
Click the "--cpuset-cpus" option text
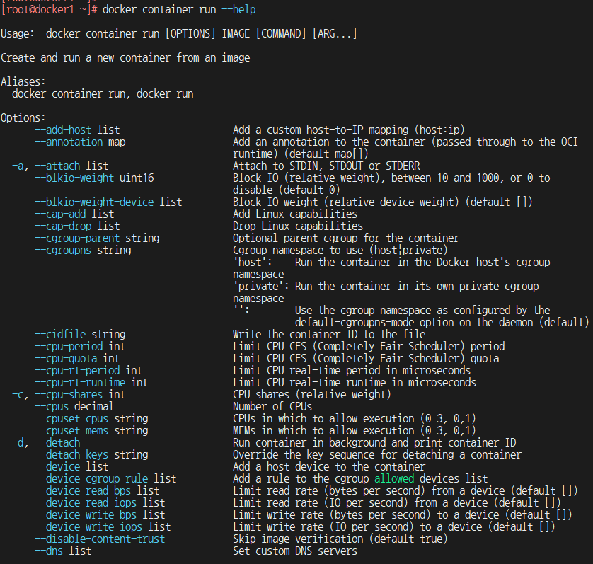pyautogui.click(x=72, y=419)
